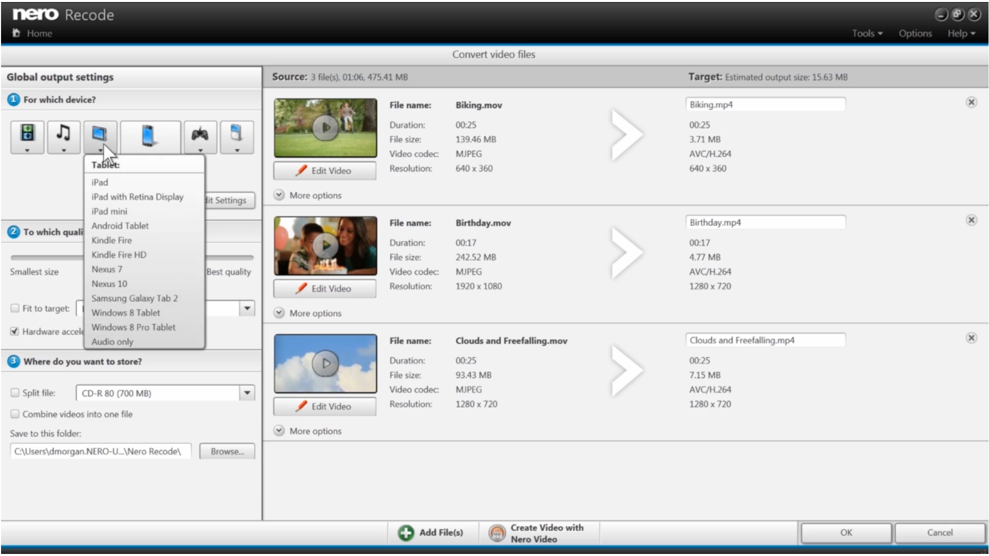
Task: Select the game console controller icon
Action: point(200,137)
